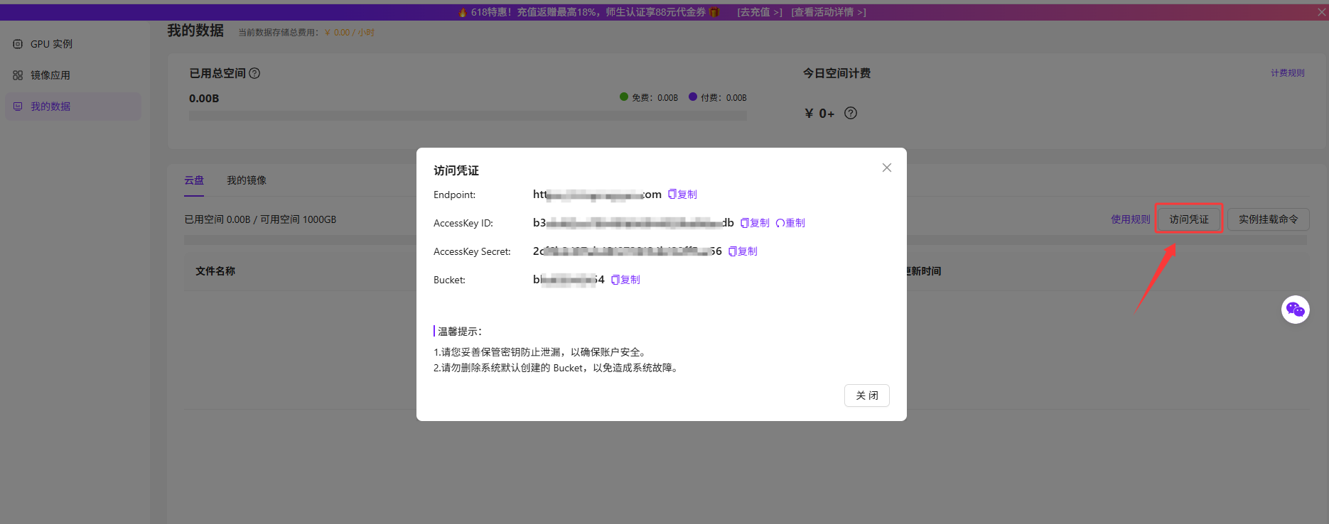1329x524 pixels.
Task: Open the WeChat support chat bubble
Action: pos(1296,310)
